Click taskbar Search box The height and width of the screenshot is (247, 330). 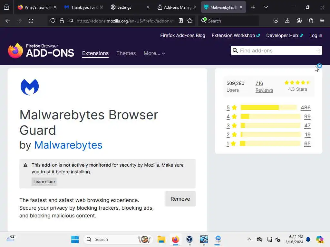[118, 239]
